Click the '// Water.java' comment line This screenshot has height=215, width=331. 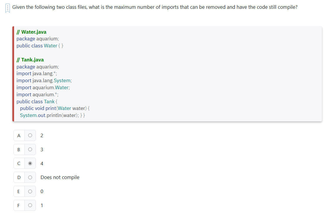(31, 32)
